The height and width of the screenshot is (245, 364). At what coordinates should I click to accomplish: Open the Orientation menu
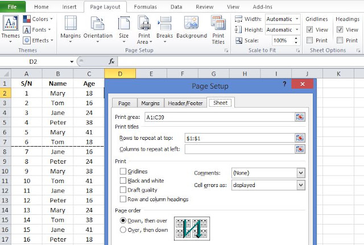(98, 29)
